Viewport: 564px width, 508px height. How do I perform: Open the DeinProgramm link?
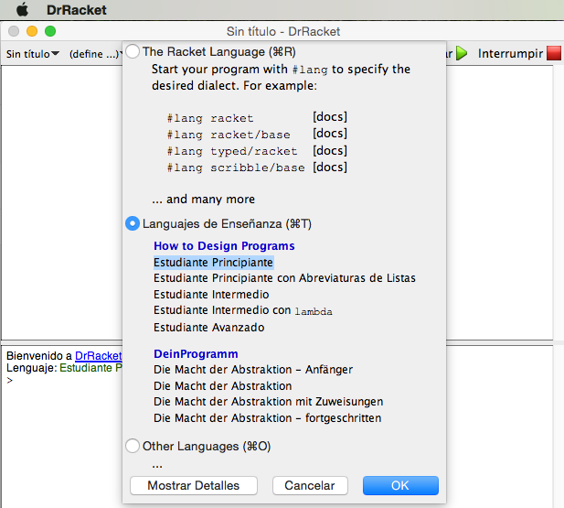pyautogui.click(x=196, y=354)
